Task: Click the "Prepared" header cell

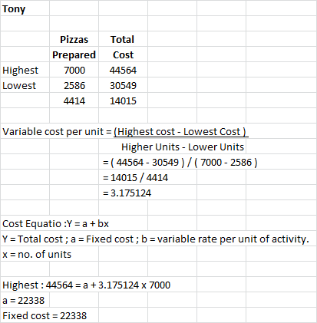Action: click(x=74, y=54)
